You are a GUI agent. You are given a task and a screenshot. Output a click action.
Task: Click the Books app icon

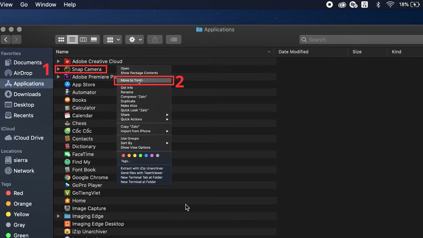(x=67, y=100)
